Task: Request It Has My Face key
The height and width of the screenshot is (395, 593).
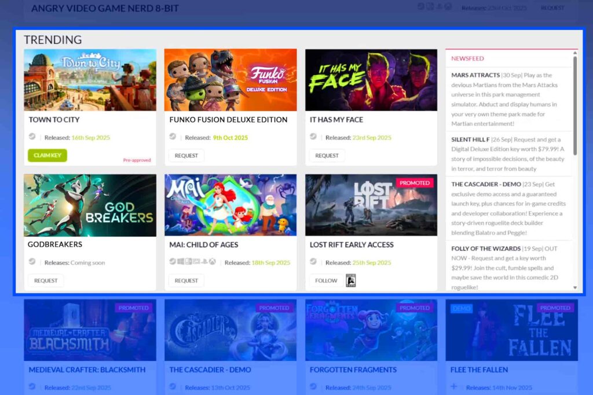Action: [327, 156]
